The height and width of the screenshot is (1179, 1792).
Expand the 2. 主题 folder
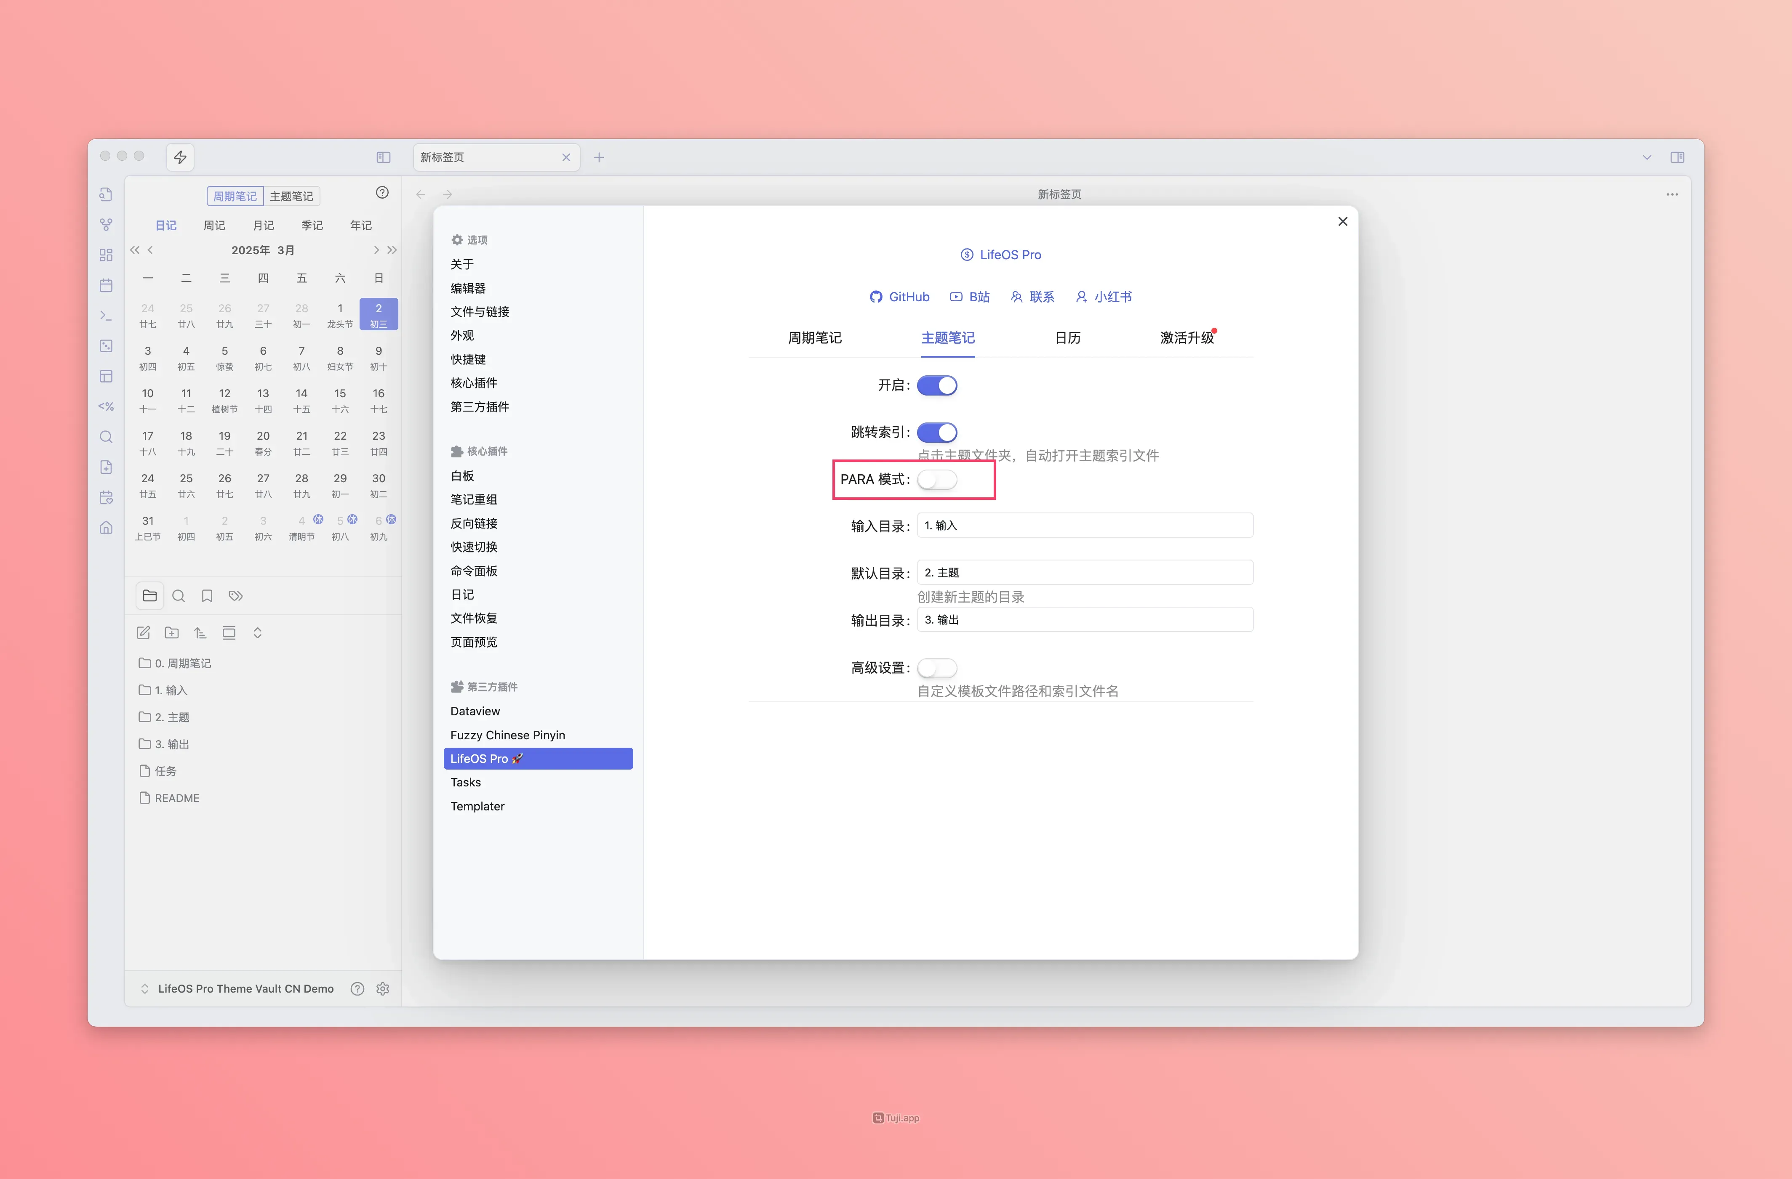pyautogui.click(x=172, y=717)
